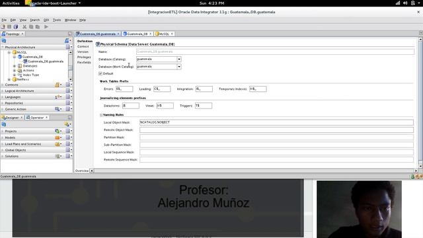Open the Flexfields side tab

tap(84, 62)
